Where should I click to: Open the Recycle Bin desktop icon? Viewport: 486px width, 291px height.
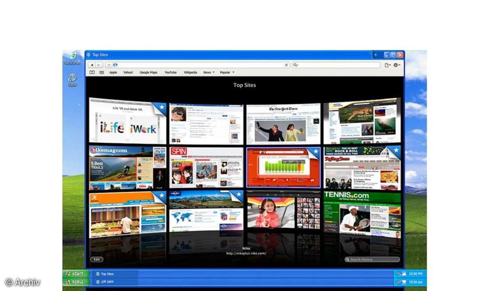pos(73,58)
